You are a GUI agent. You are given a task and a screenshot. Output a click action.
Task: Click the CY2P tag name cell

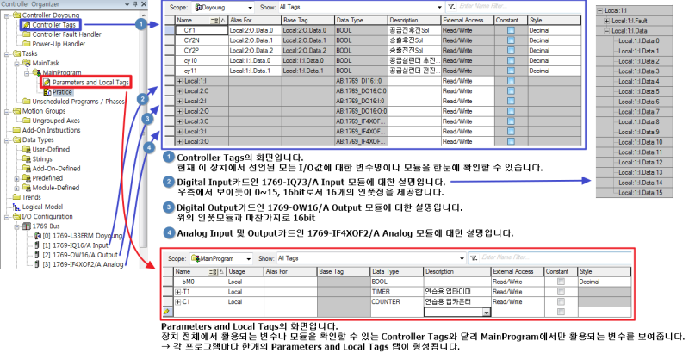tap(202, 51)
